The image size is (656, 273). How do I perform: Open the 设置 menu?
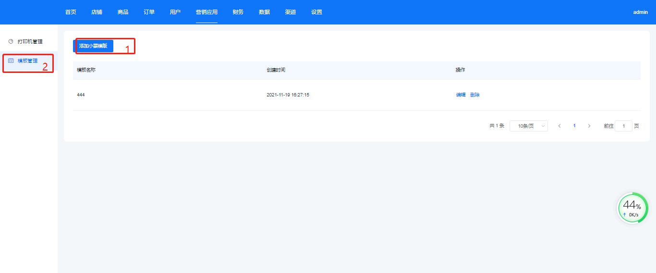(x=316, y=12)
